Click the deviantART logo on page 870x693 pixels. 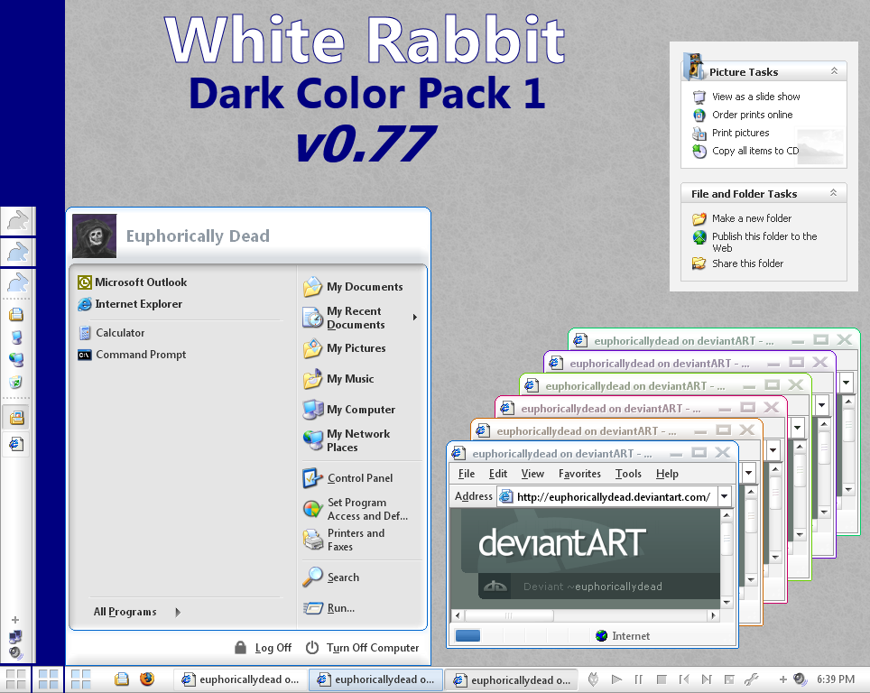tap(562, 542)
